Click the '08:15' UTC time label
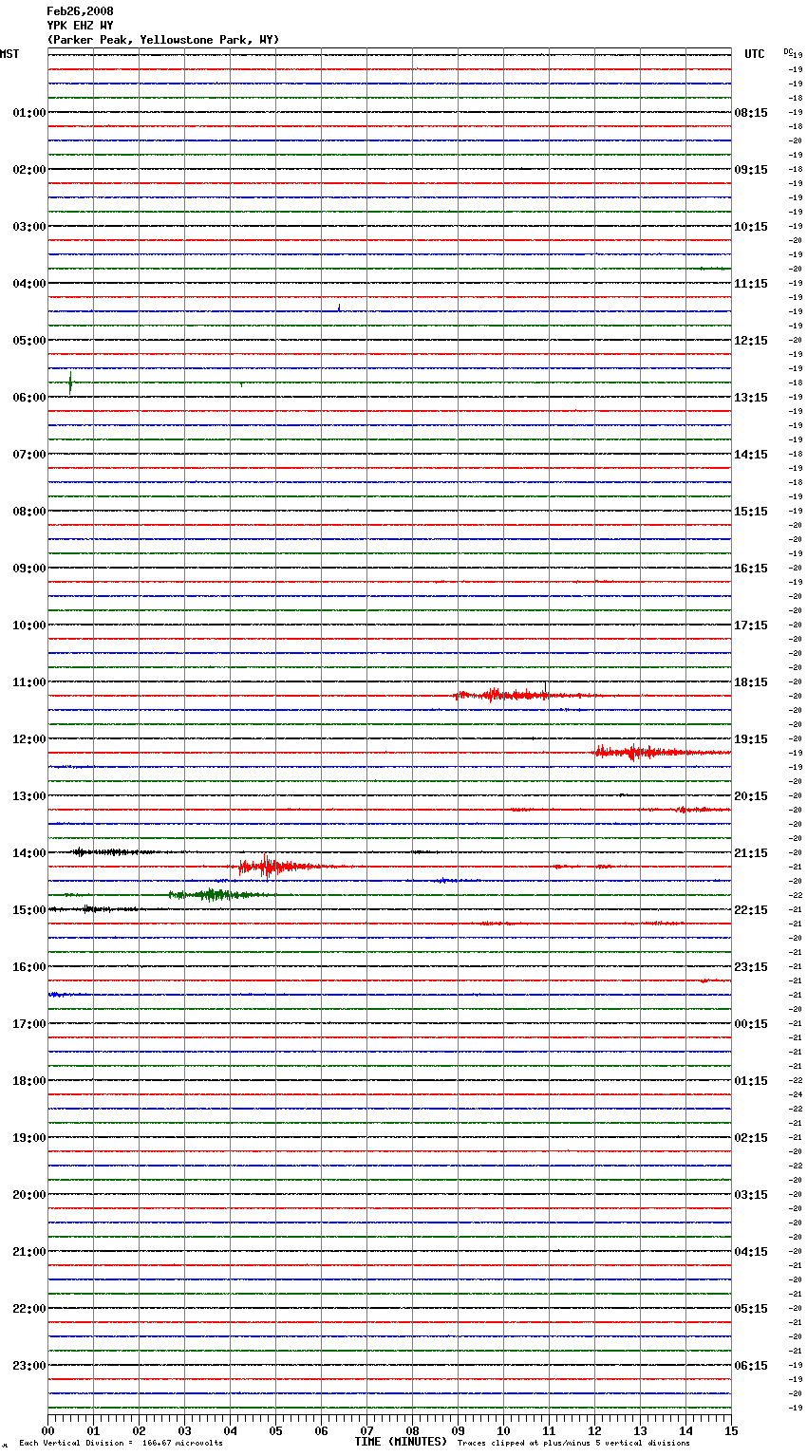Image resolution: width=807 pixels, height=1456 pixels. (x=751, y=113)
